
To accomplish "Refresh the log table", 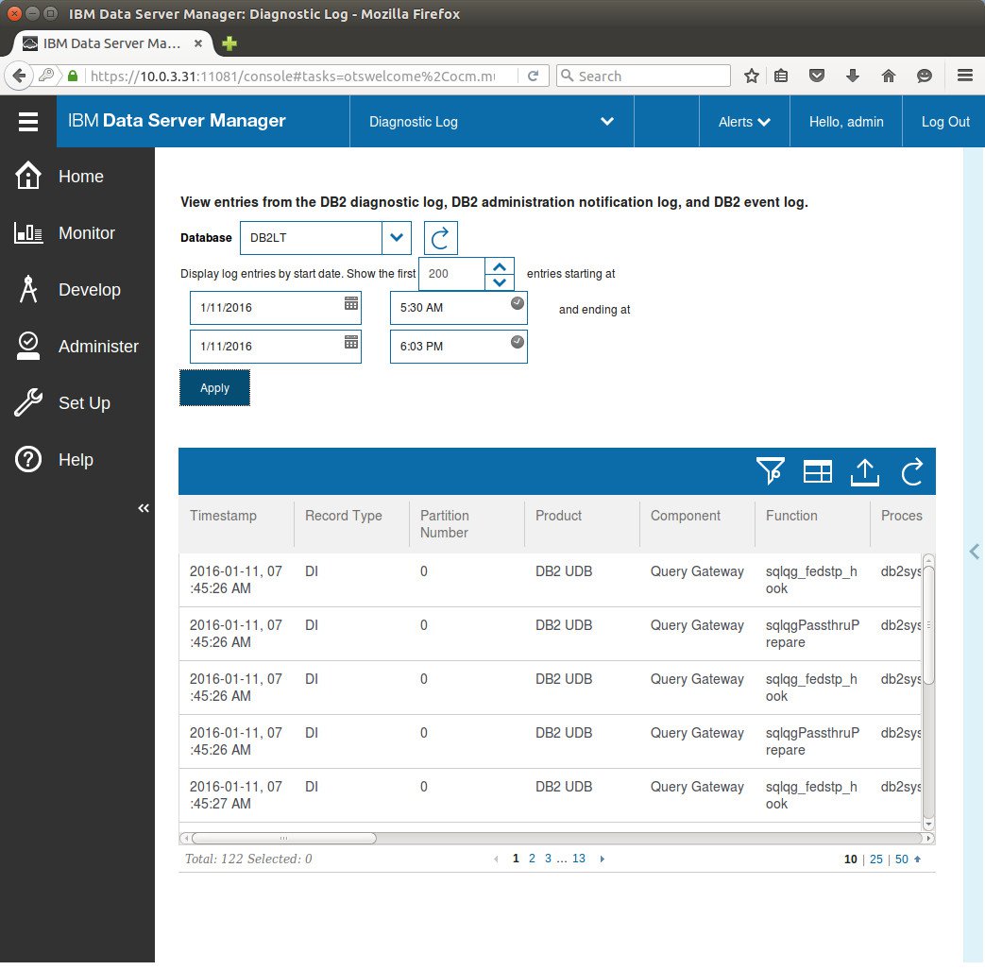I will click(911, 471).
